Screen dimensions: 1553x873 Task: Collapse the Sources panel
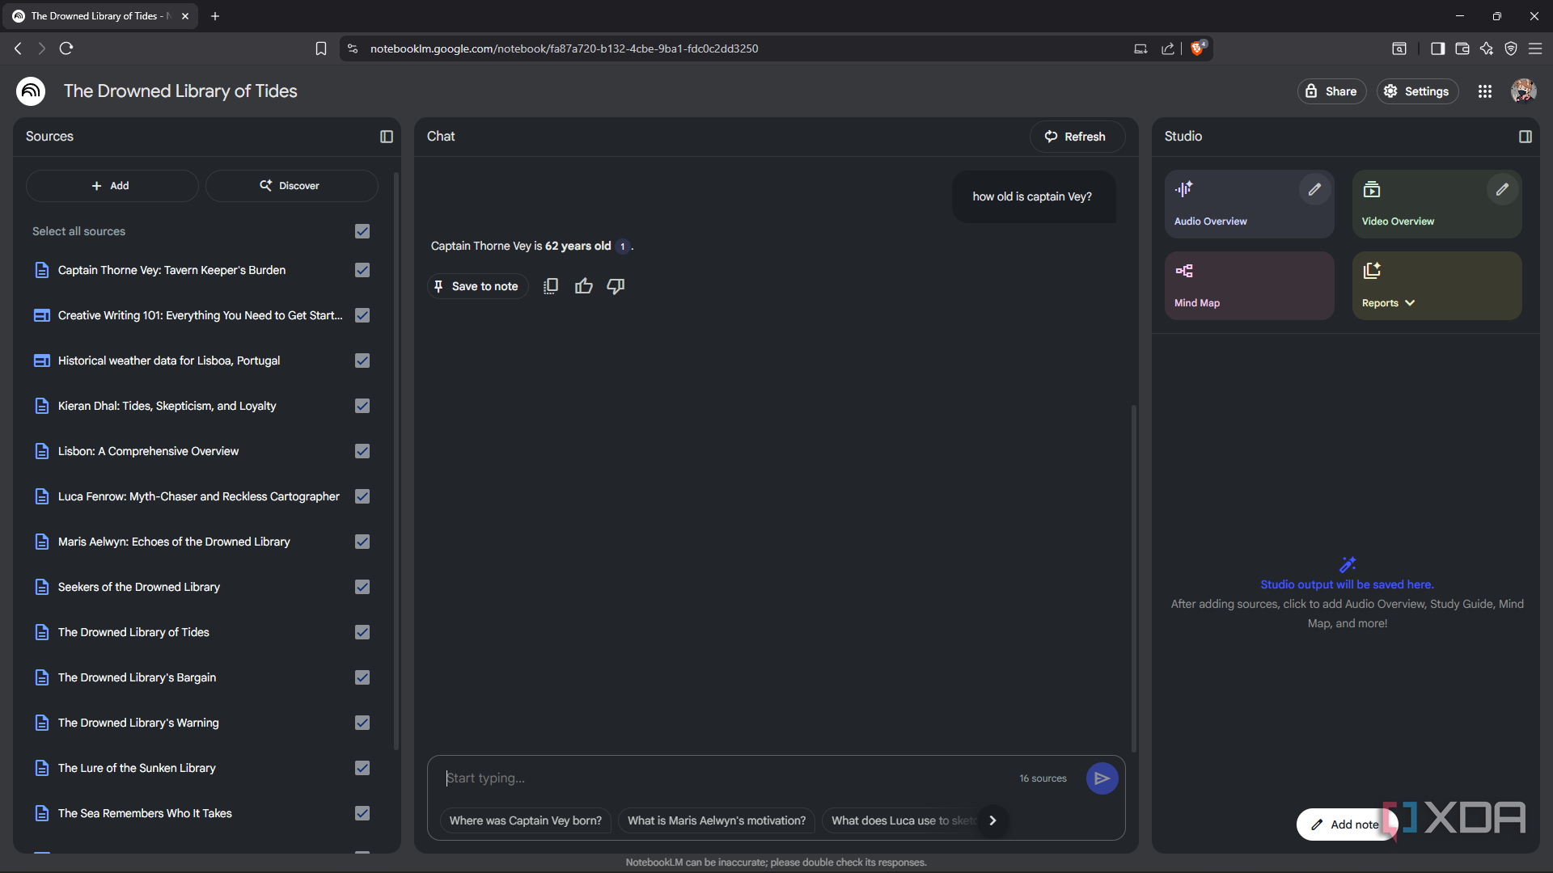point(387,137)
